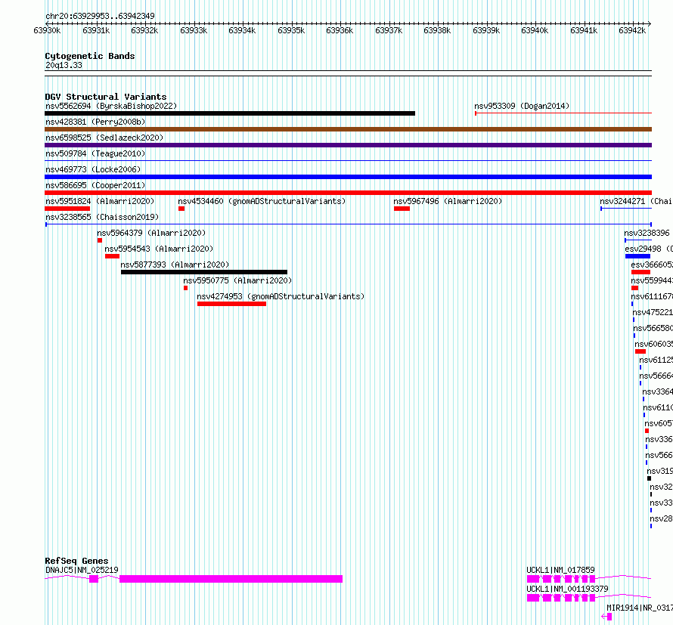Image resolution: width=673 pixels, height=625 pixels.
Task: Click the MIR1914 gene label
Action: point(640,608)
